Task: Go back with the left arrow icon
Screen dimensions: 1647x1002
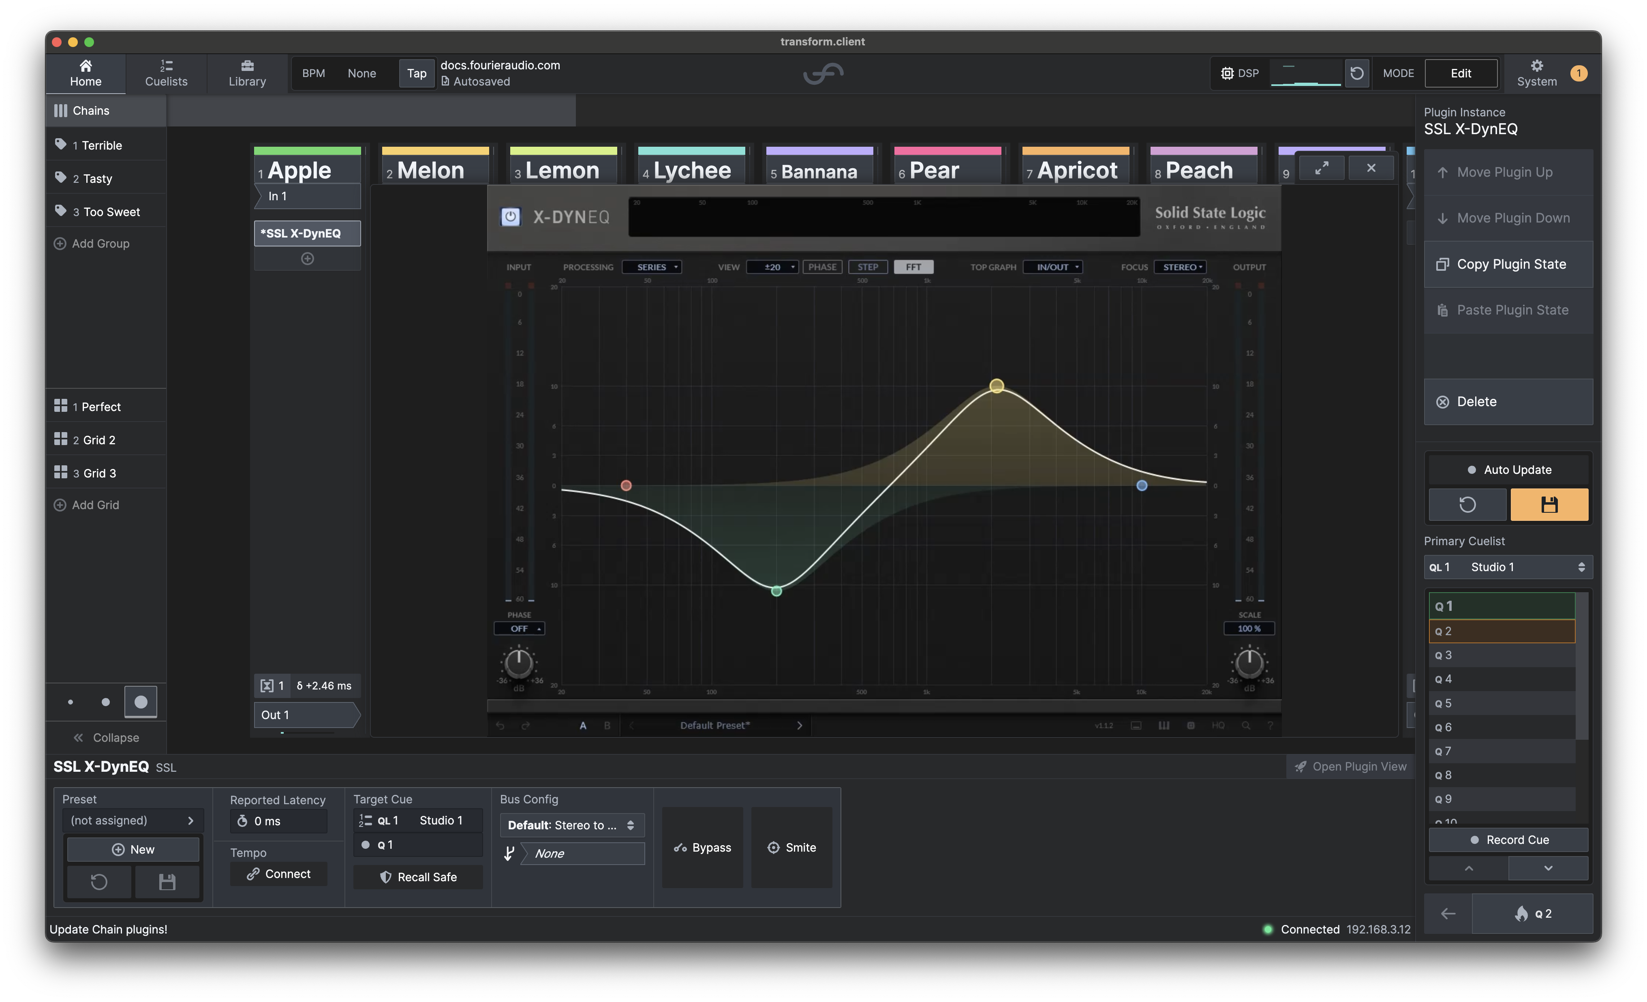Action: (1448, 913)
